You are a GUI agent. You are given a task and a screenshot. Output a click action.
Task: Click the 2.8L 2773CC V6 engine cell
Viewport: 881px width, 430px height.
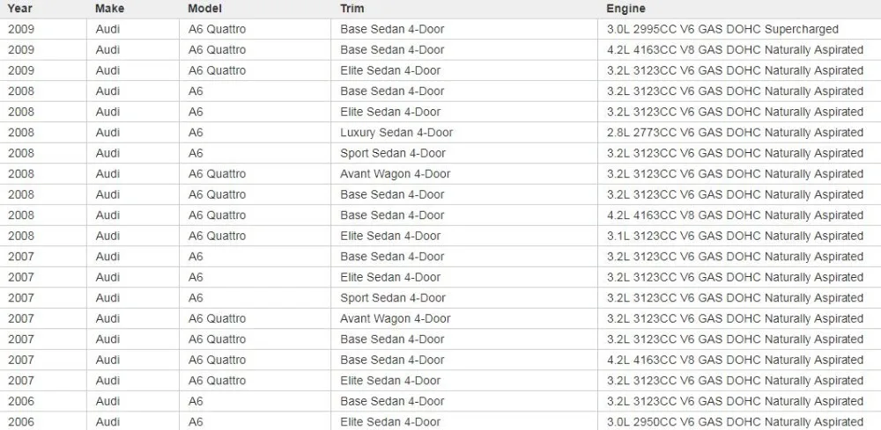739,133
